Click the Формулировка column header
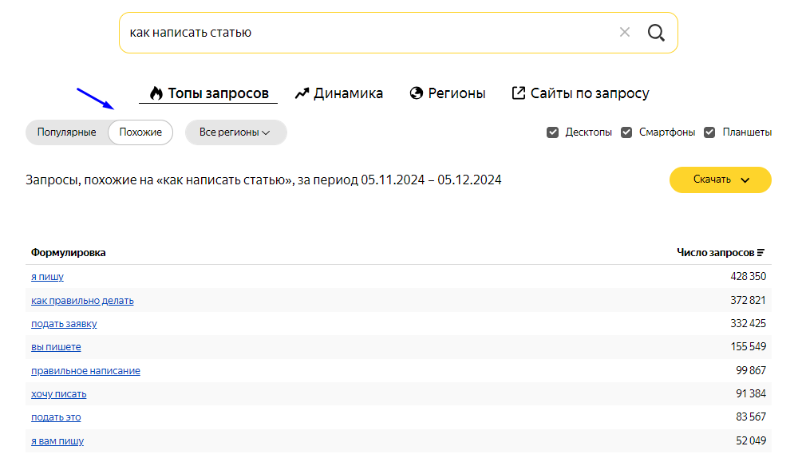The height and width of the screenshot is (454, 798). pyautogui.click(x=68, y=252)
